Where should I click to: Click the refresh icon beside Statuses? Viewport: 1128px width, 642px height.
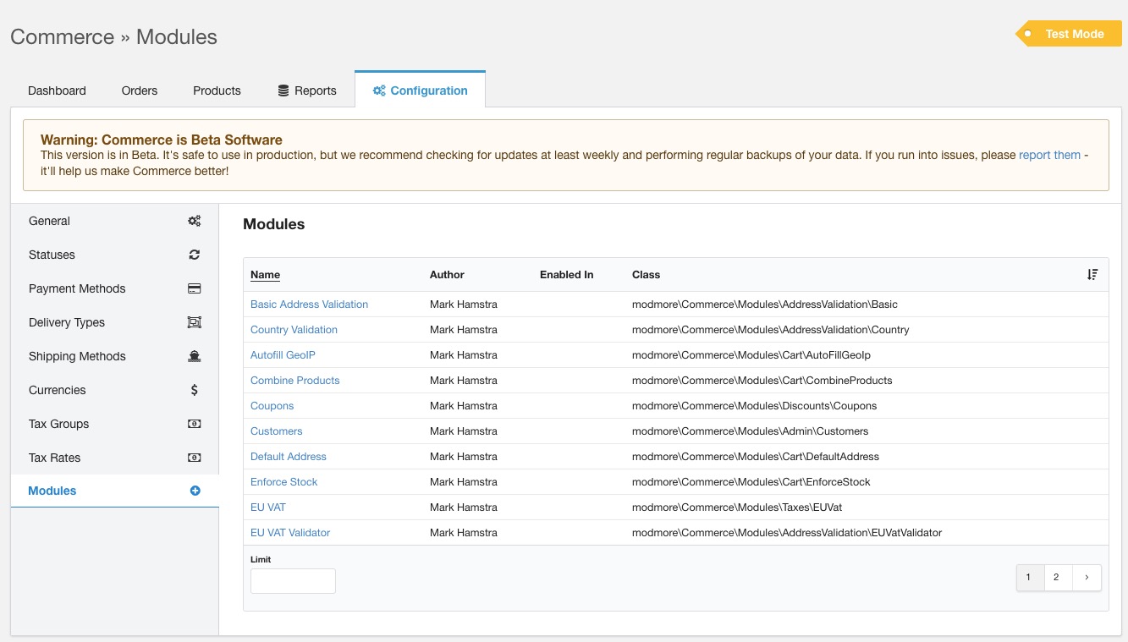(x=195, y=255)
